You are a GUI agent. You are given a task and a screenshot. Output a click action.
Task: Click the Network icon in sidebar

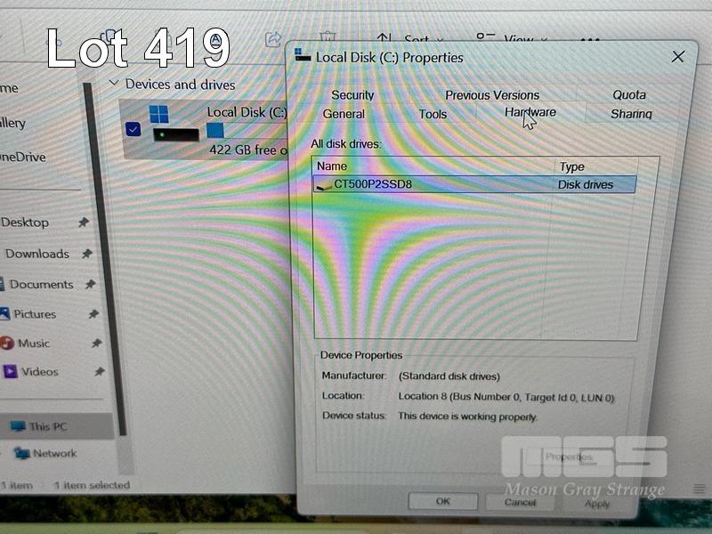[20, 454]
